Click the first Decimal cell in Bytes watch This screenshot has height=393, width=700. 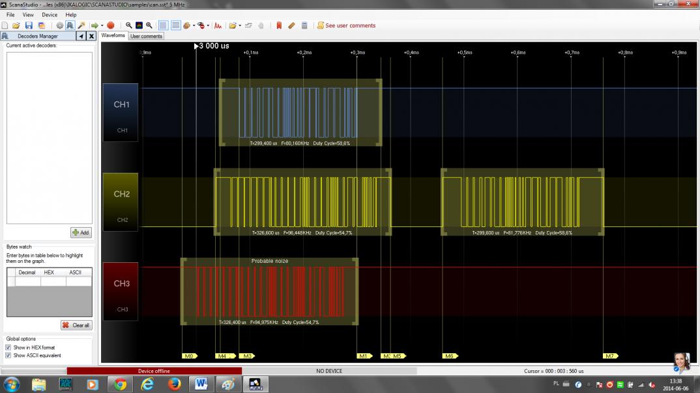point(28,282)
